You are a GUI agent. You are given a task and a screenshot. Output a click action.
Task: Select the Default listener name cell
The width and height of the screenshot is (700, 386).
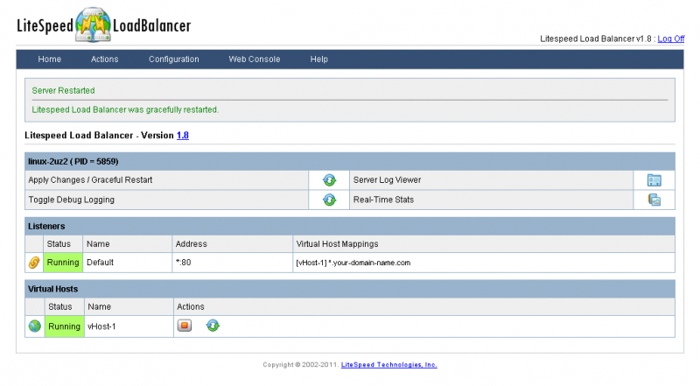tap(127, 263)
